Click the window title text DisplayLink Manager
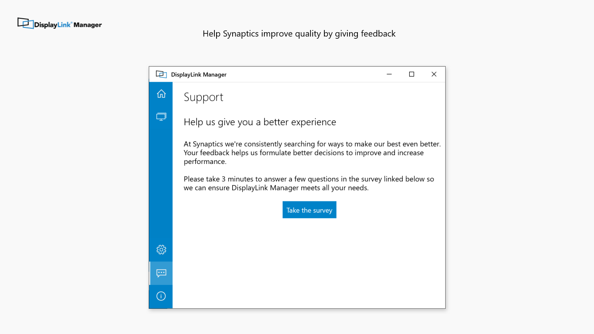This screenshot has height=334, width=594. pyautogui.click(x=199, y=74)
